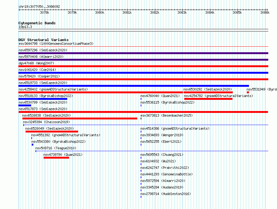The image size is (277, 209).
Task: Click the nsv4739790 (Quan2021) red bar
Action: tap(56, 158)
